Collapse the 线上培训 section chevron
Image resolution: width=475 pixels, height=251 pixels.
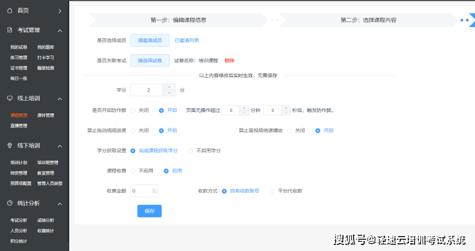pos(59,99)
